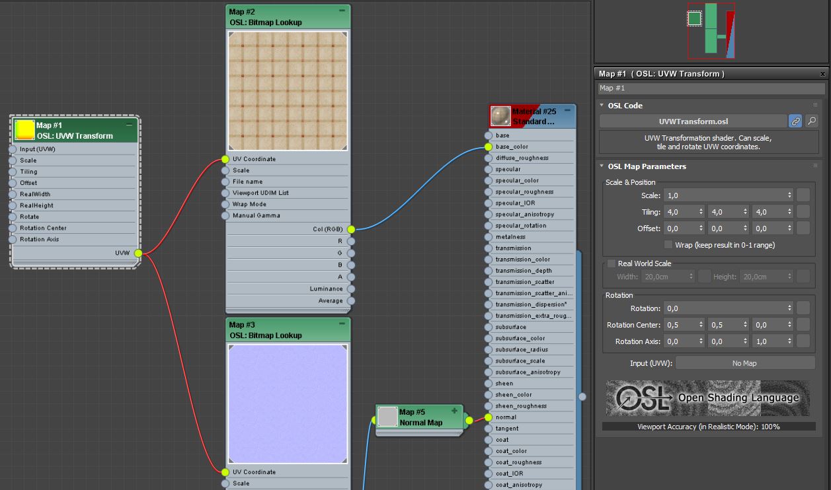Click the Map #1 name input field
The height and width of the screenshot is (490, 831).
(x=709, y=88)
